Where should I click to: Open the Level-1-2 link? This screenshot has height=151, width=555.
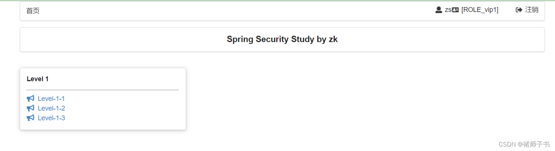tap(51, 108)
